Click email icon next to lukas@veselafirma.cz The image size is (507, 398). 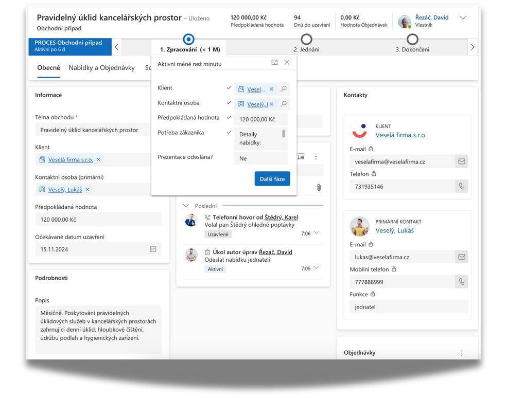(462, 257)
